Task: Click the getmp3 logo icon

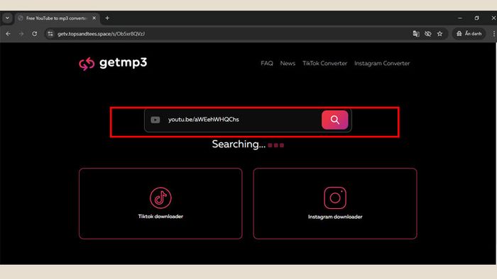Action: tap(87, 64)
